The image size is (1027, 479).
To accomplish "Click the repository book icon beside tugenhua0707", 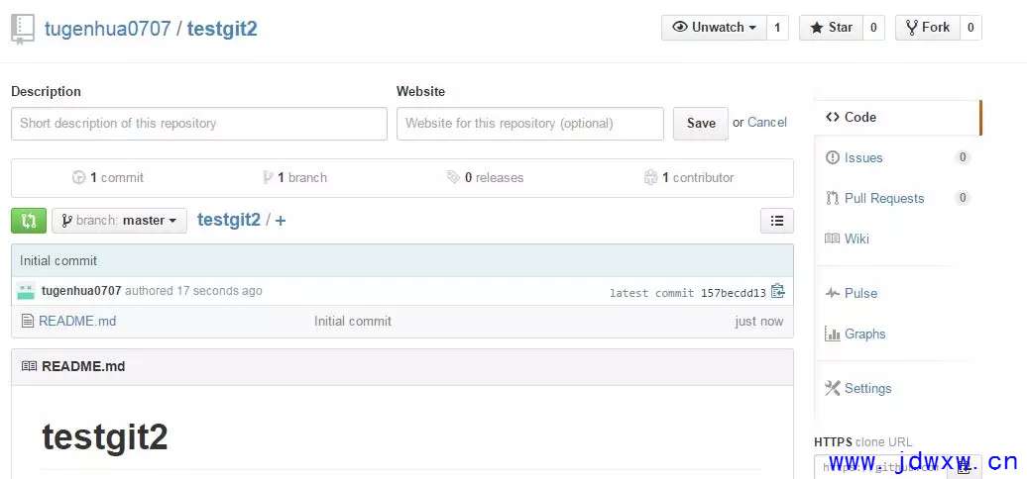I will click(22, 29).
